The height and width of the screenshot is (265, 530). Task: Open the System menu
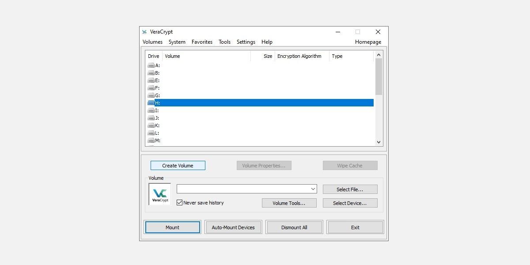click(177, 42)
